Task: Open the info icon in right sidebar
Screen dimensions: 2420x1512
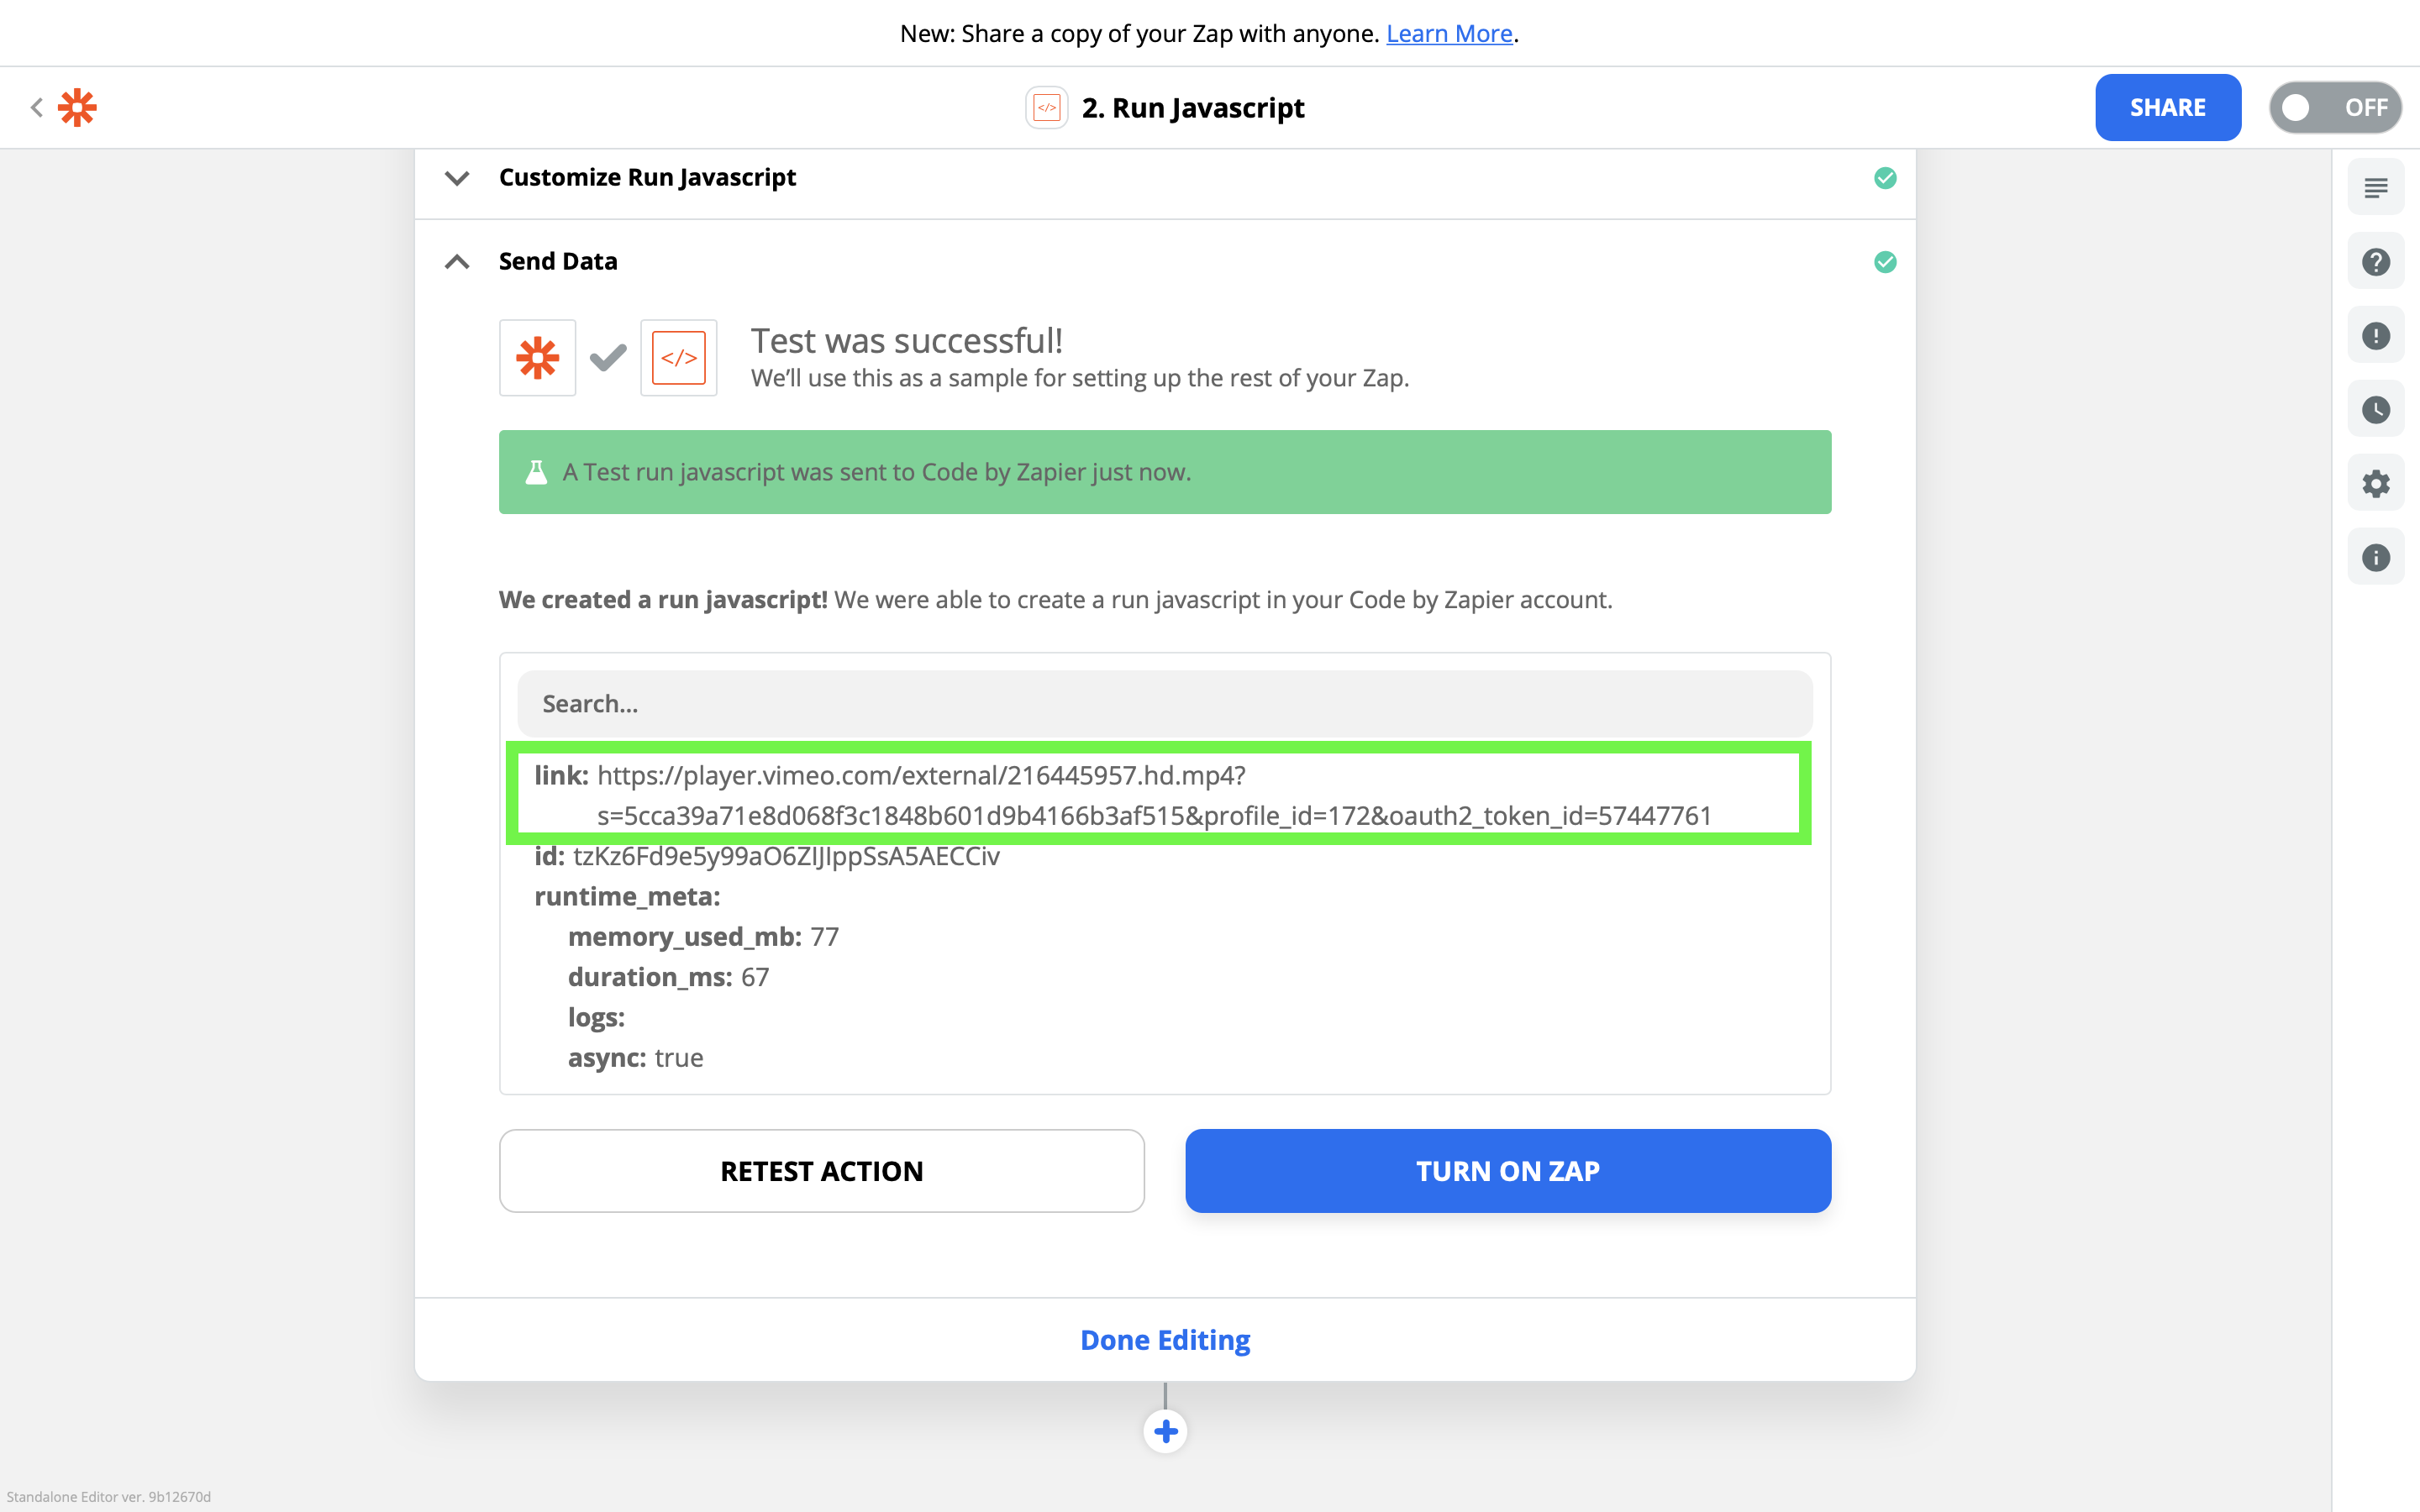Action: click(2376, 558)
